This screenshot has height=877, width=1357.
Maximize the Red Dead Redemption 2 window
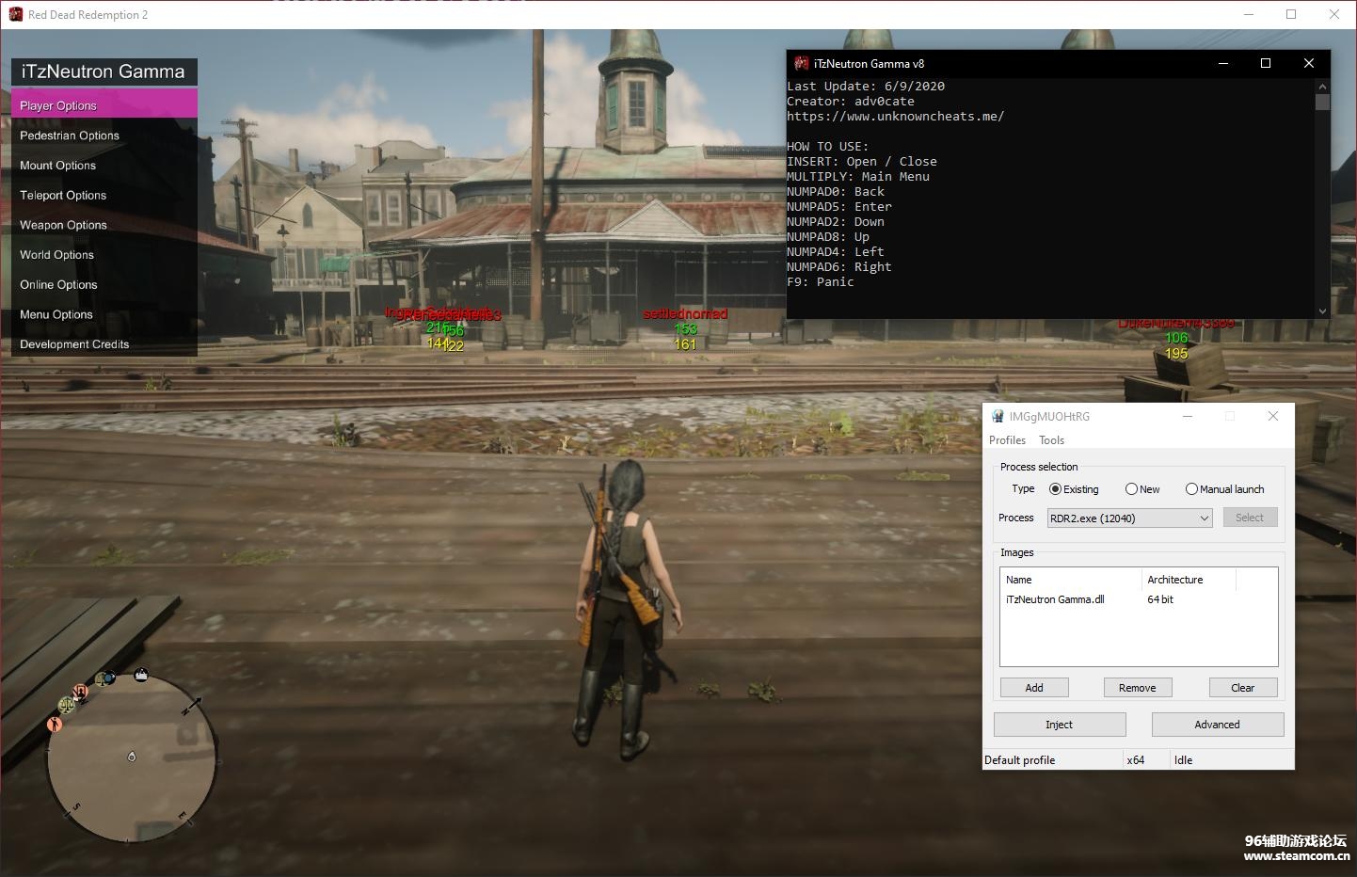[1291, 14]
